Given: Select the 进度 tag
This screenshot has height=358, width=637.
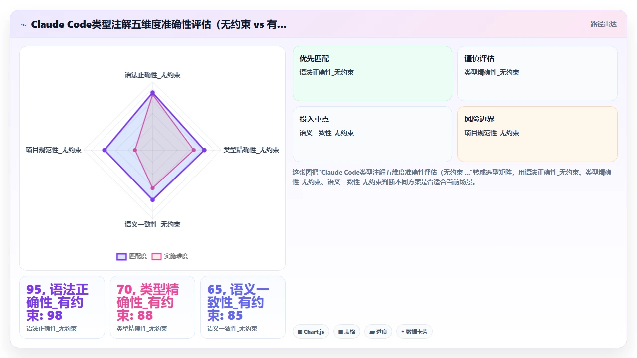Looking at the screenshot, I should tap(378, 332).
